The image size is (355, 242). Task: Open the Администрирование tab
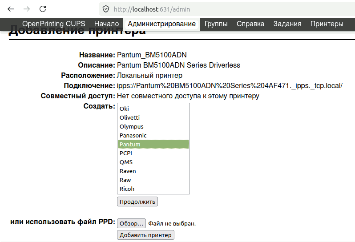point(161,24)
